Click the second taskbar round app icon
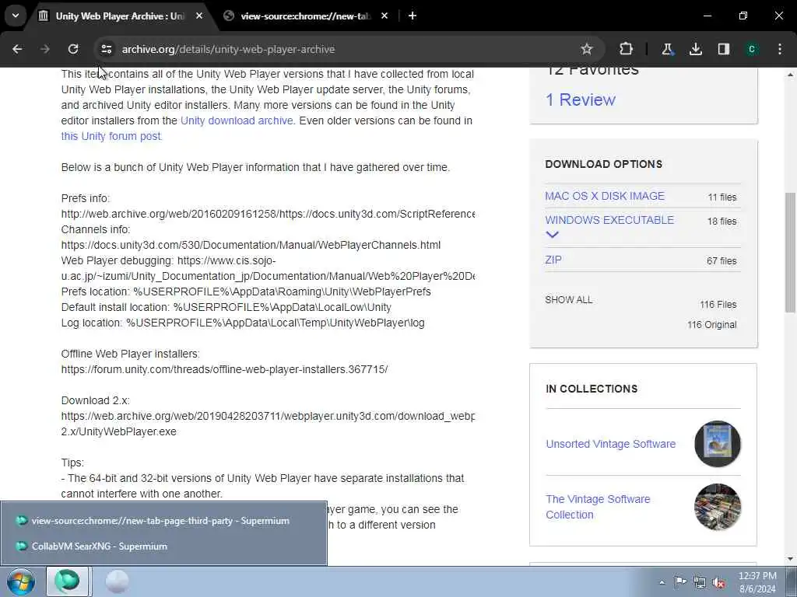This screenshot has height=597, width=797. tap(117, 581)
